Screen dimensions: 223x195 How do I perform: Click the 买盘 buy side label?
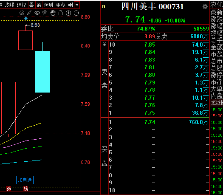105,156
